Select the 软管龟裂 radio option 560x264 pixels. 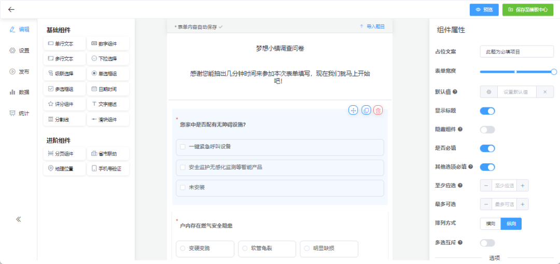[267, 248]
